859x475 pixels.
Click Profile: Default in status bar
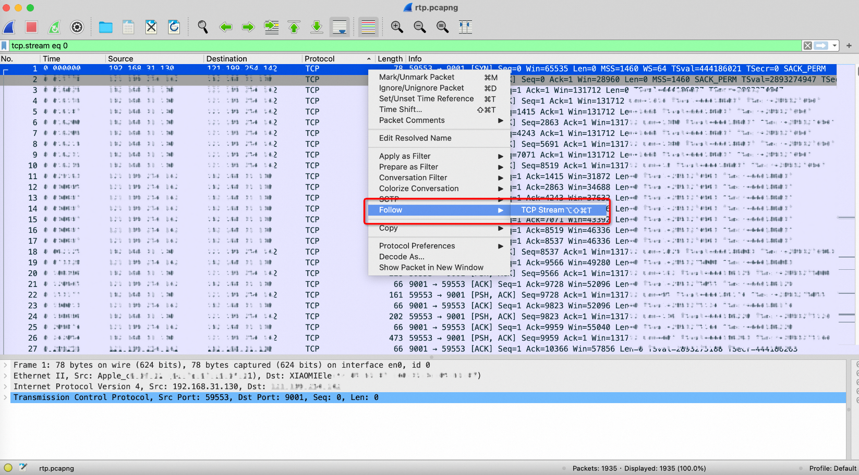coord(832,468)
